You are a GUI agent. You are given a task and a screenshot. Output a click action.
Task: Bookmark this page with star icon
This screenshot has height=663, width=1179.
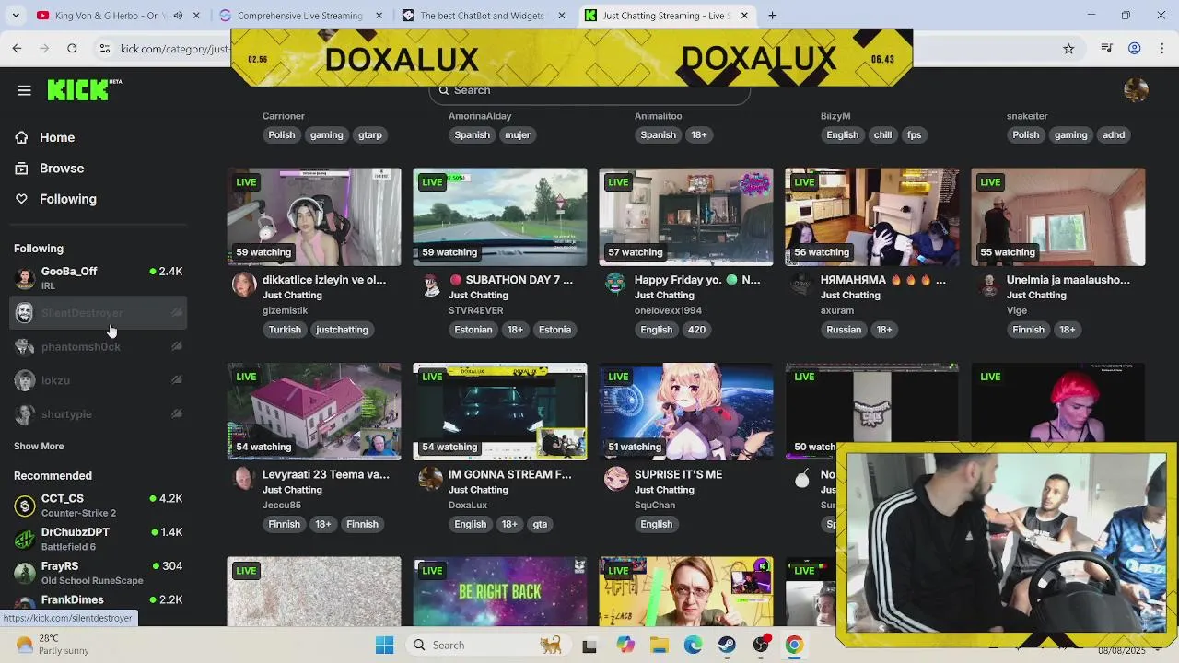click(1068, 49)
